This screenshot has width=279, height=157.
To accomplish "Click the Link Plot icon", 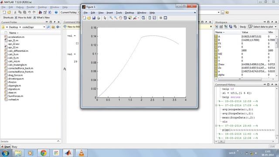I will (143, 18).
